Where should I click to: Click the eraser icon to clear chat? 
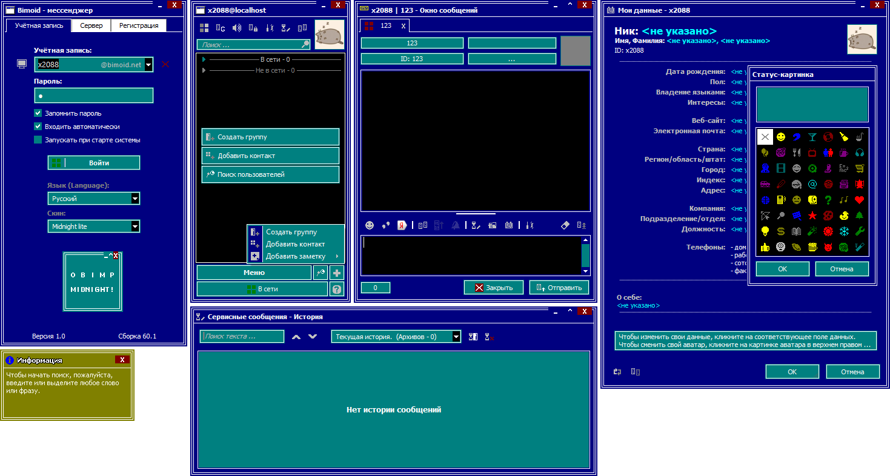pyautogui.click(x=565, y=225)
